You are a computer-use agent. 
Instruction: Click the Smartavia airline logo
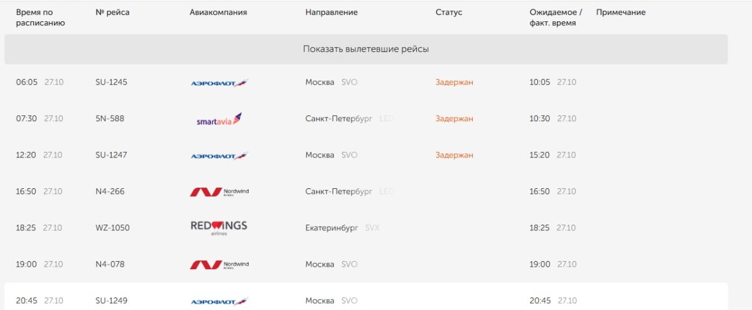click(x=219, y=119)
